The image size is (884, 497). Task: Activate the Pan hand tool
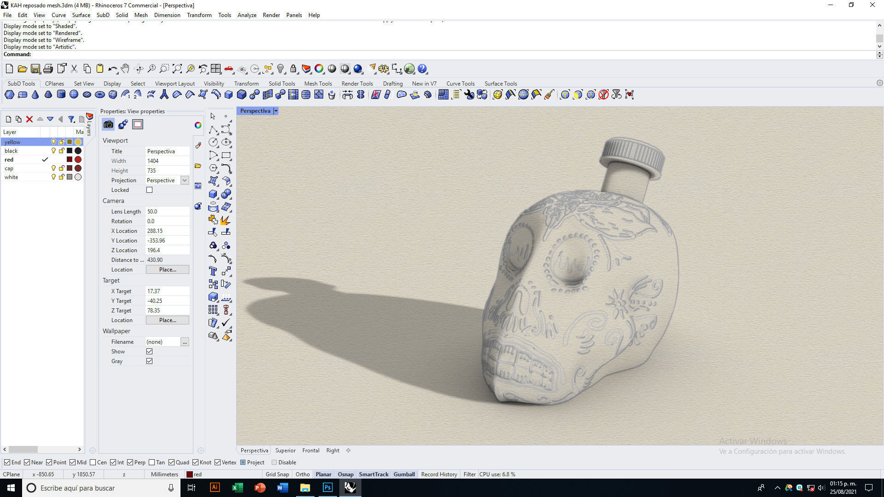click(x=125, y=69)
